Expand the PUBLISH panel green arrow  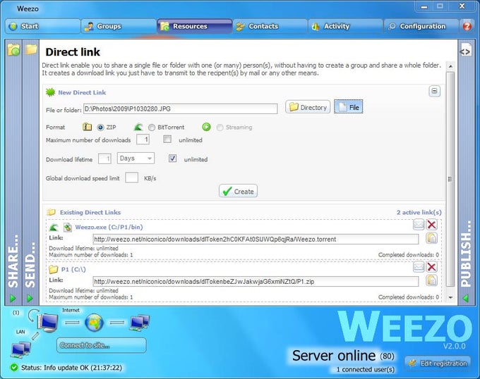(466, 298)
